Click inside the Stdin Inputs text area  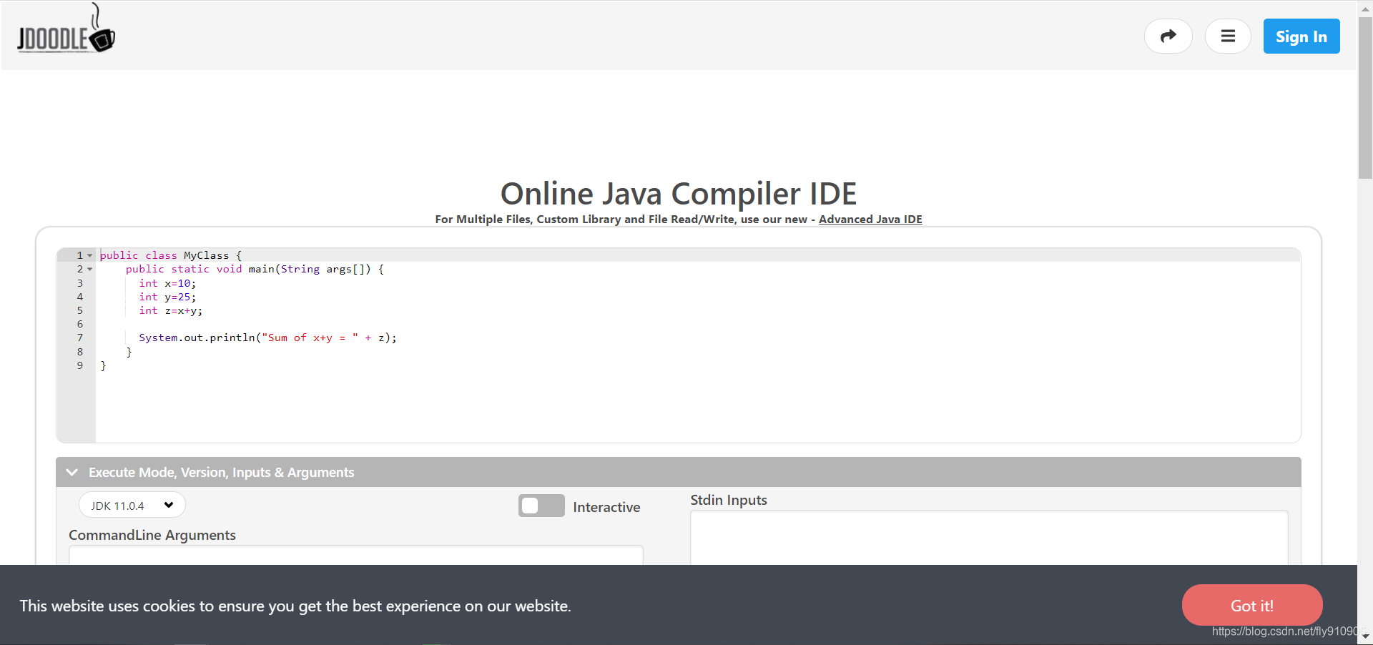(x=989, y=538)
